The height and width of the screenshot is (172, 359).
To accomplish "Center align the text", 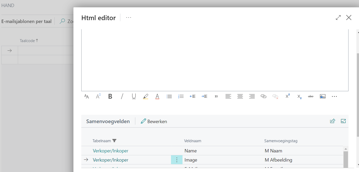I will [x=240, y=96].
